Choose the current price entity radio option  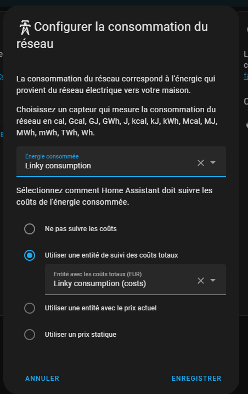tap(30, 308)
